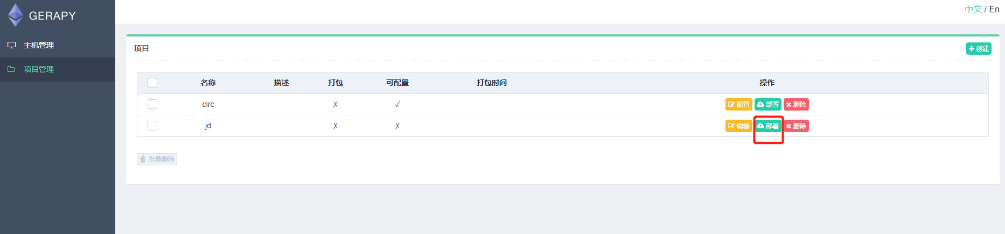Viewport: 1005px width, 234px height.
Task: Click 部署 (deploy) cloud button for circ
Action: [767, 105]
